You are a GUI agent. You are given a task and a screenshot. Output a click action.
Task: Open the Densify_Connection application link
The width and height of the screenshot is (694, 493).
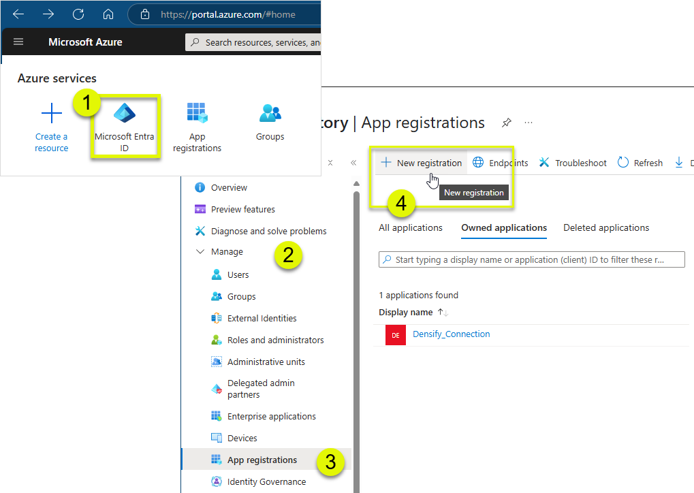pos(451,334)
